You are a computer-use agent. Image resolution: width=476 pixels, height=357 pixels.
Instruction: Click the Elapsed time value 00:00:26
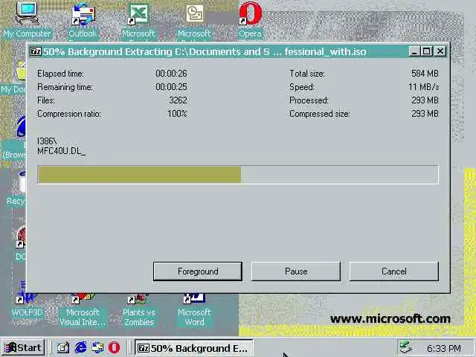point(171,74)
